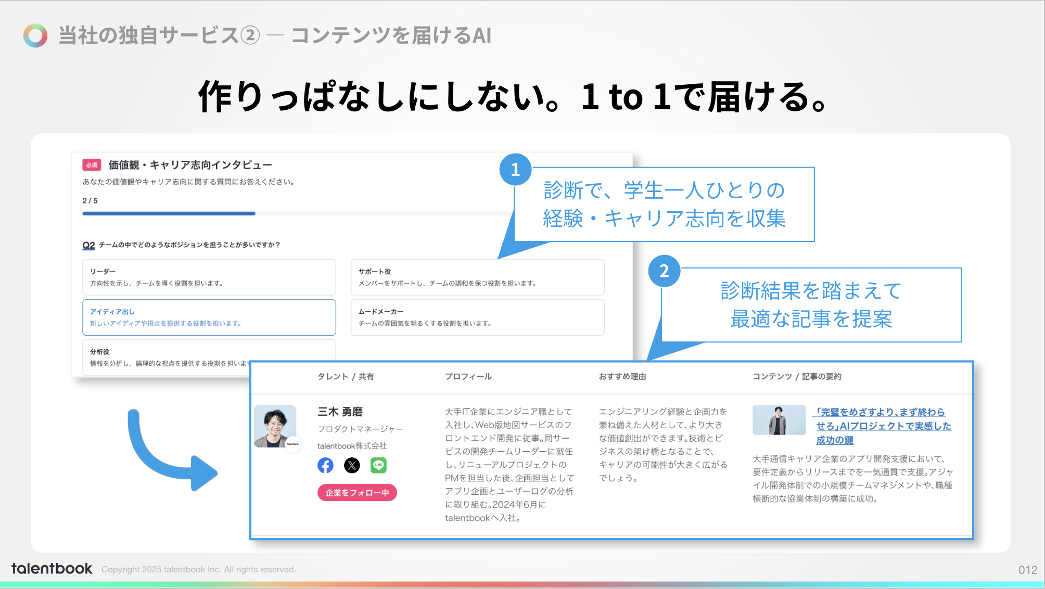Choose the アイディア出し answer option
This screenshot has width=1045, height=589.
pyautogui.click(x=209, y=317)
